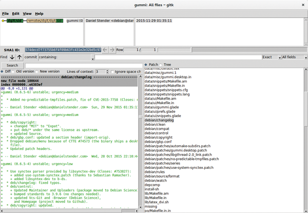The width and height of the screenshot is (308, 213).
Task: Find next commit with down arrow
Action: [12, 57]
